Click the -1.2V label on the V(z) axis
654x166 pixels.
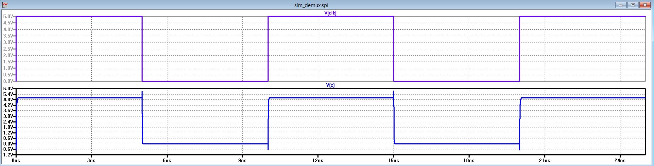(7, 155)
